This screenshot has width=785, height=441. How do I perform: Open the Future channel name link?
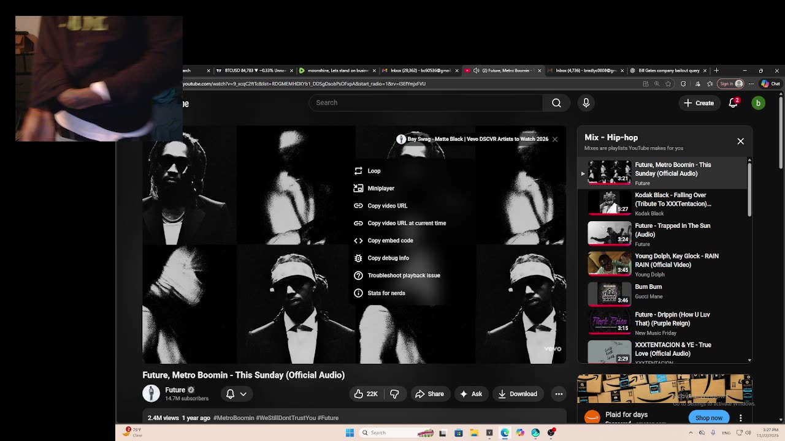point(175,390)
